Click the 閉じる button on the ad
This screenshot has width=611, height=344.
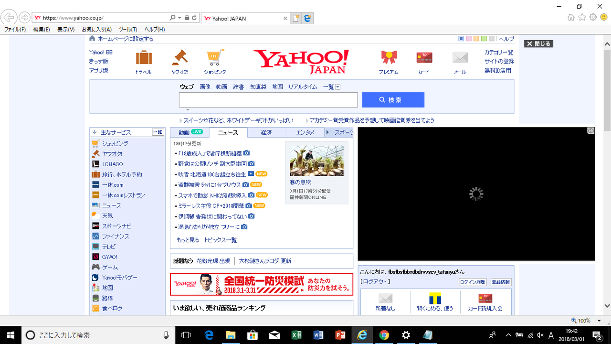tap(538, 43)
